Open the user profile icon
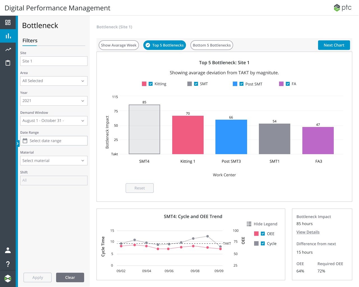Image resolution: width=359 pixels, height=287 pixels. (x=8, y=250)
